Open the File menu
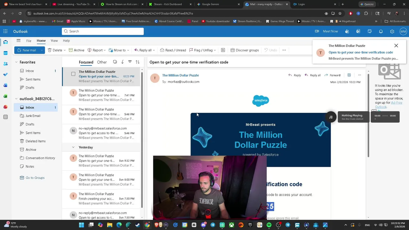The image size is (409, 230). coord(29,41)
